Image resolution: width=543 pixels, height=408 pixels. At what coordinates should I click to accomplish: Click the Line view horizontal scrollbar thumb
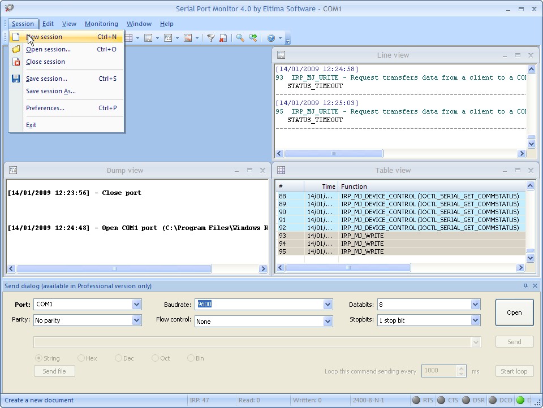(334, 153)
